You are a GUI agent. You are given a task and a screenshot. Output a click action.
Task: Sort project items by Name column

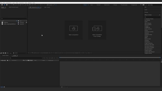pyautogui.click(x=3, y=21)
